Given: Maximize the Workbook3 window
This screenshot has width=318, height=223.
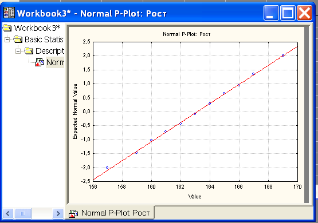Looking at the screenshot, I should click(x=288, y=13).
